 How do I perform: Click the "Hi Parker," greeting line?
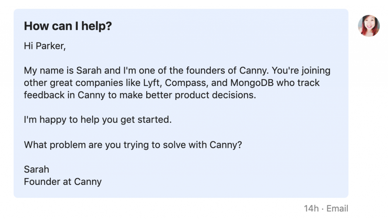(45, 46)
